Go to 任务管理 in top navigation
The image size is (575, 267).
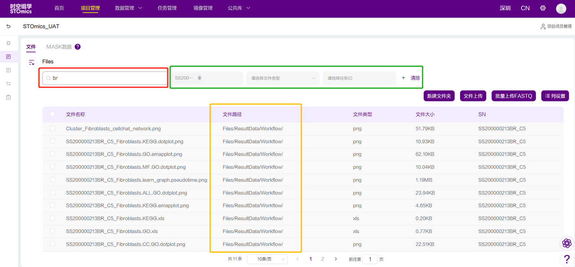167,8
